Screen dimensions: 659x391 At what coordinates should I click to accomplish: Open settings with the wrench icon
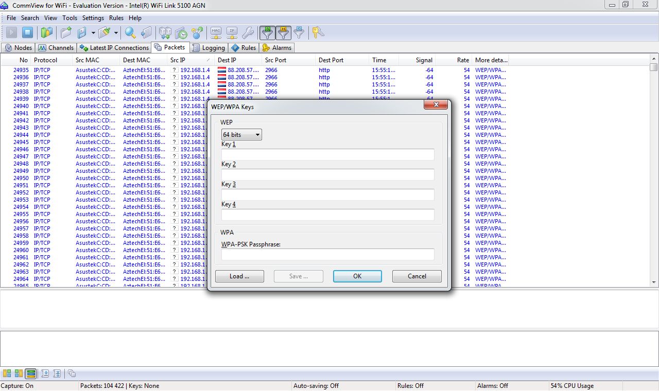coord(248,33)
